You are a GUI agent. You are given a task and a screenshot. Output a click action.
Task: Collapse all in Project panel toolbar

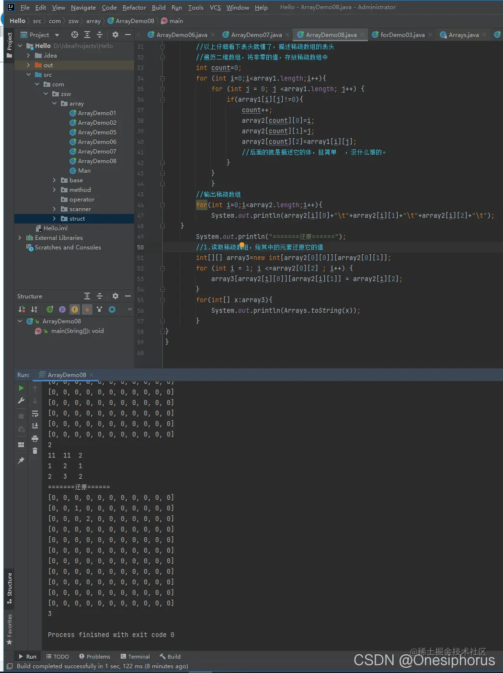pyautogui.click(x=100, y=35)
